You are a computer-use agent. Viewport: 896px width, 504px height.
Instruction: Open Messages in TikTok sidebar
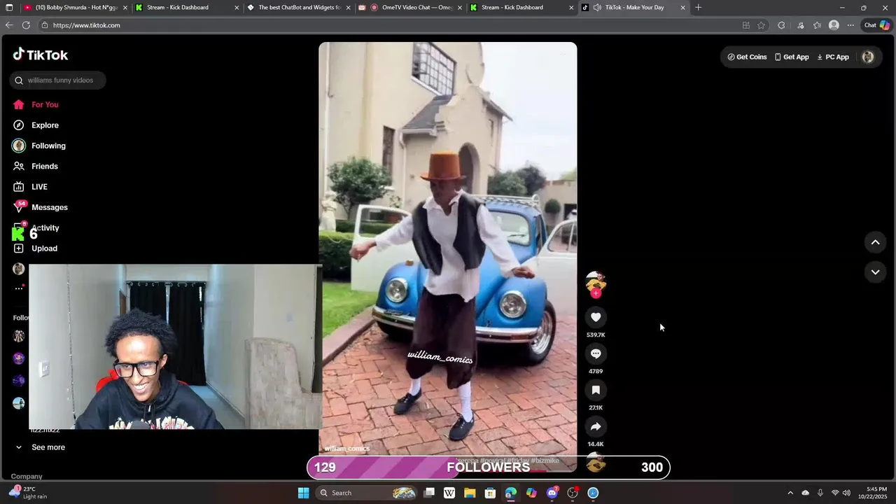(x=49, y=207)
